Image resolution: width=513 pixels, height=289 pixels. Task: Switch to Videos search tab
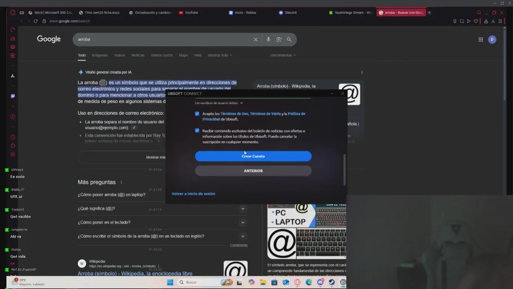coord(119,55)
